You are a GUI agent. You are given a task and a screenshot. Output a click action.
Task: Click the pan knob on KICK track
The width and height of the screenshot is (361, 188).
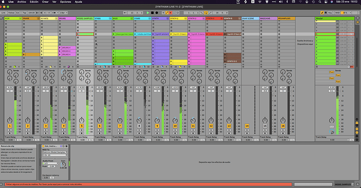9,120
